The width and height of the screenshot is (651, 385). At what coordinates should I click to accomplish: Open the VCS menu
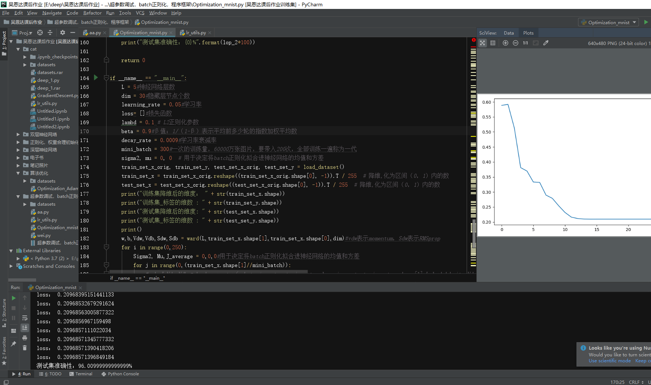140,13
